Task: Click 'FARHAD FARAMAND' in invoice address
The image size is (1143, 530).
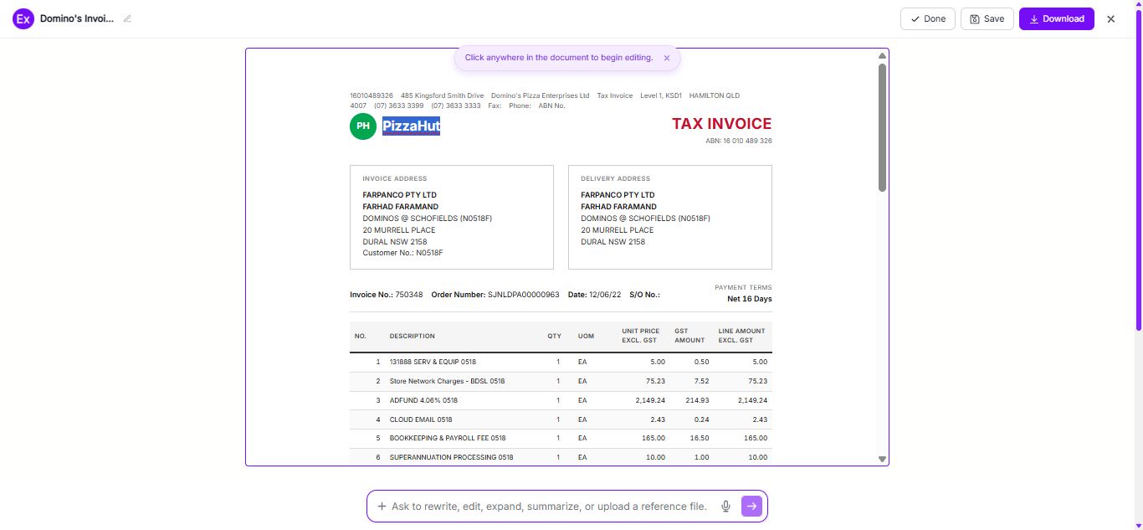Action: click(x=401, y=207)
